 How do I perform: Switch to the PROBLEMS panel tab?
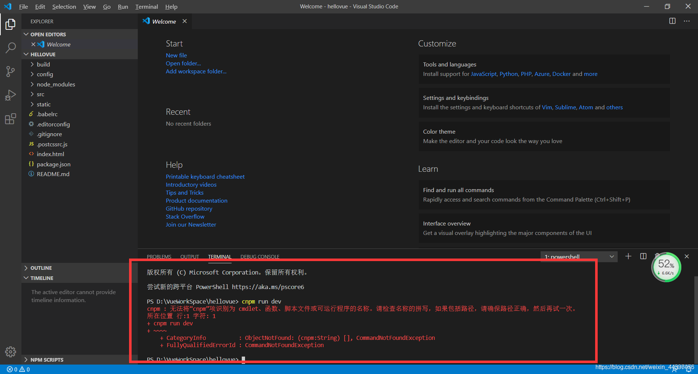[159, 257]
